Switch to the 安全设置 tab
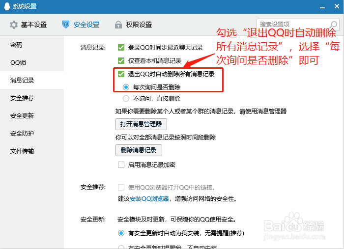 (x=81, y=25)
